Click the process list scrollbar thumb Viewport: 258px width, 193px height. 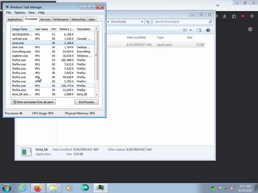(96, 55)
